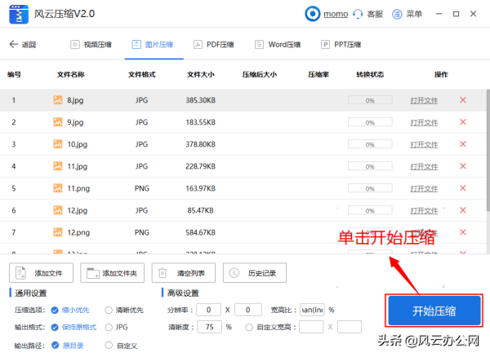
Task: Click the 风云压缩 app logo icon
Action: click(19, 15)
